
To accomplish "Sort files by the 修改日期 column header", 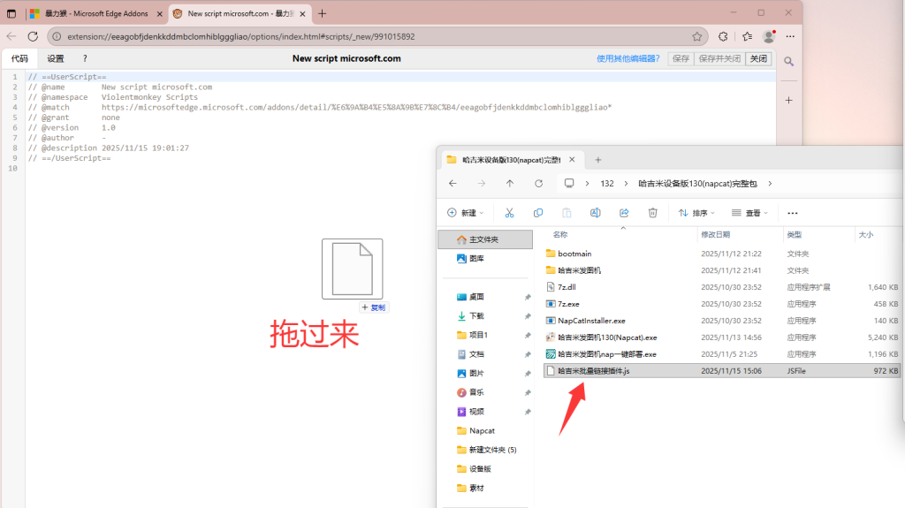I will pos(715,234).
